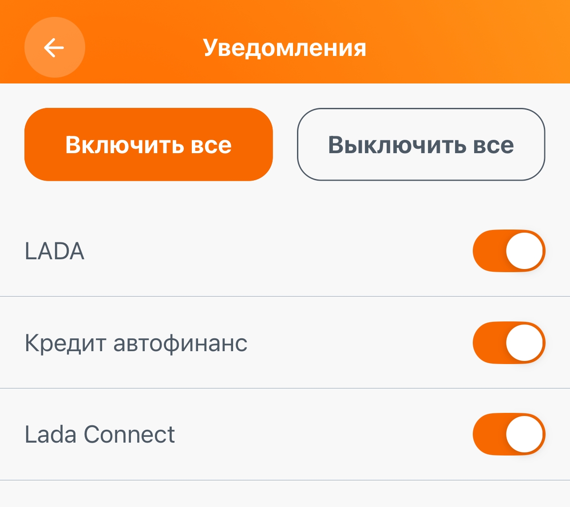Click the Уведомления header title

pyautogui.click(x=285, y=48)
